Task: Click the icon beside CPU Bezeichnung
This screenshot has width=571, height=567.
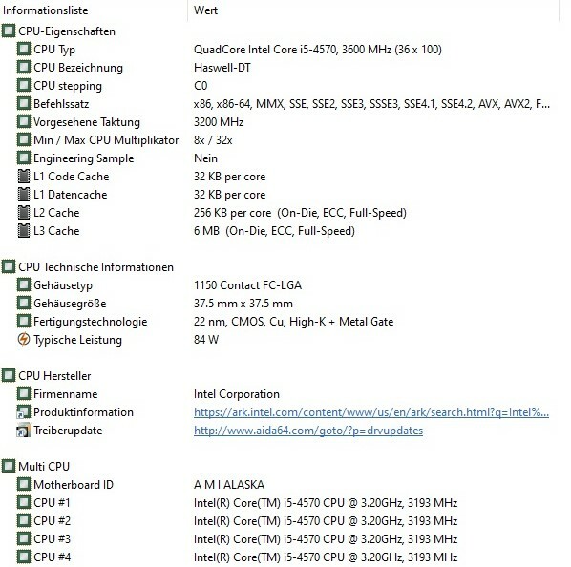Action: [24, 68]
